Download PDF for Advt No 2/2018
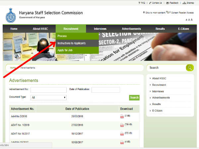Screen dimensions: 199x149 tap(122, 117)
